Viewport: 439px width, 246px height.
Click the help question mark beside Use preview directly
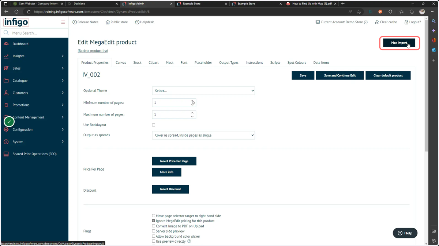coord(189,241)
